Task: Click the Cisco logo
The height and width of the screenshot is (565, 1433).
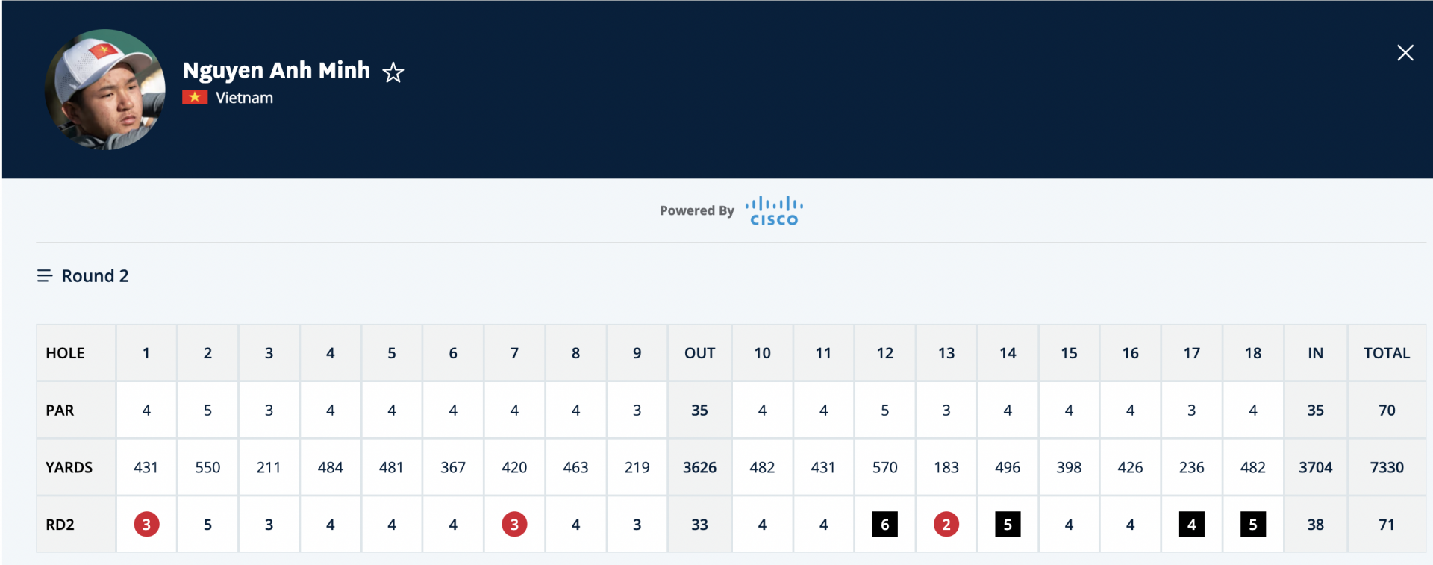Action: click(x=774, y=210)
